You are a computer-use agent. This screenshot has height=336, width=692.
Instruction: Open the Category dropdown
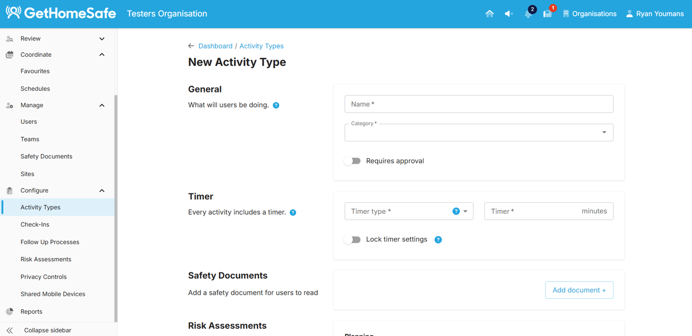pos(479,133)
